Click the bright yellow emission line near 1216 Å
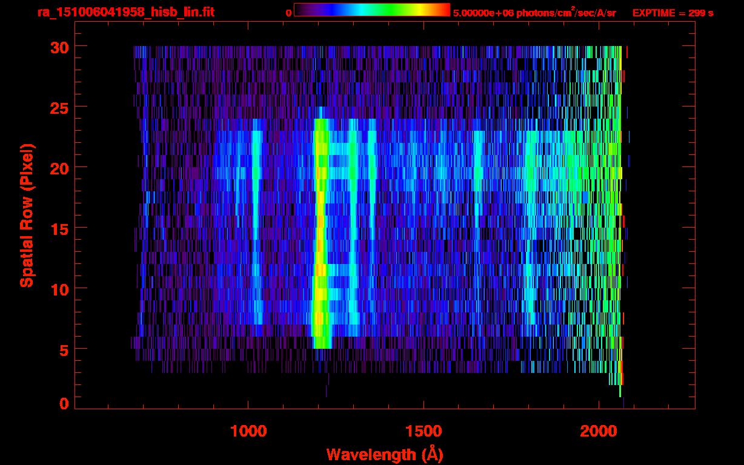 coord(321,233)
